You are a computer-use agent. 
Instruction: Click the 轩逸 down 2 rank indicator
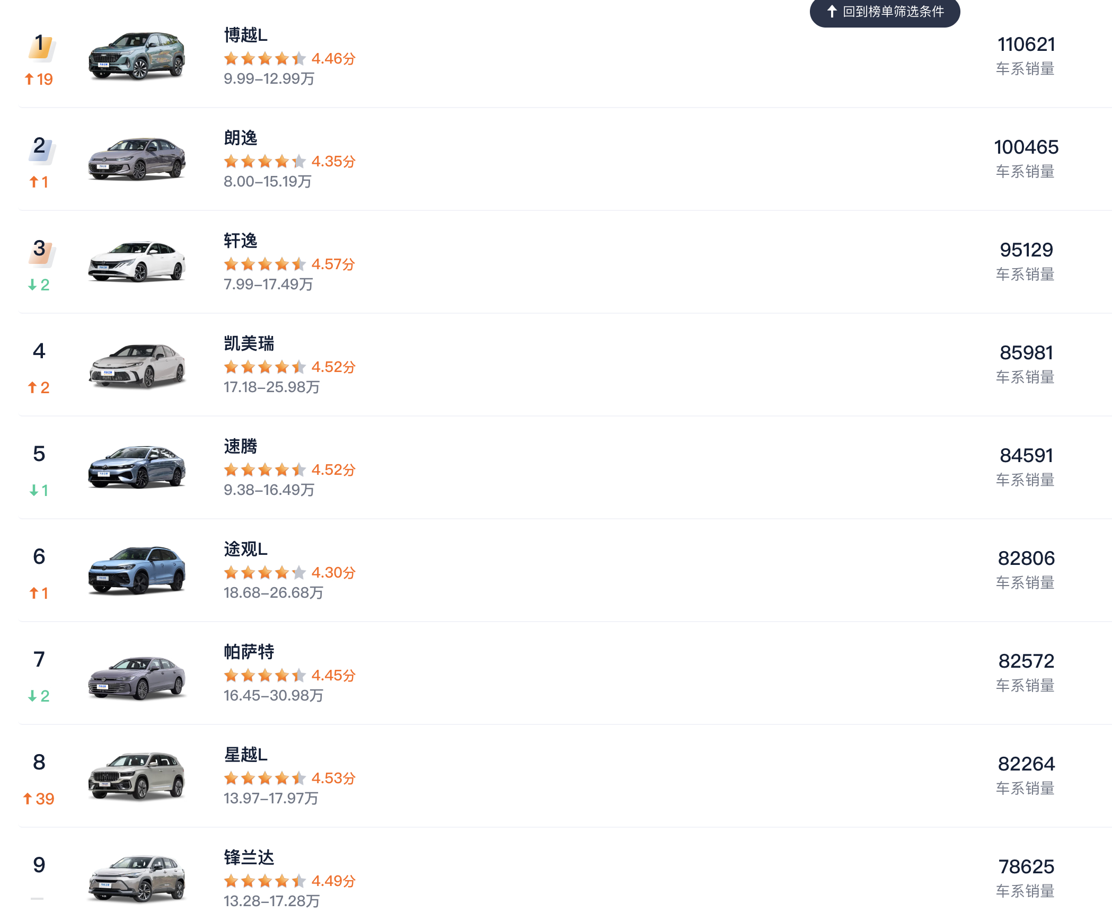(39, 285)
